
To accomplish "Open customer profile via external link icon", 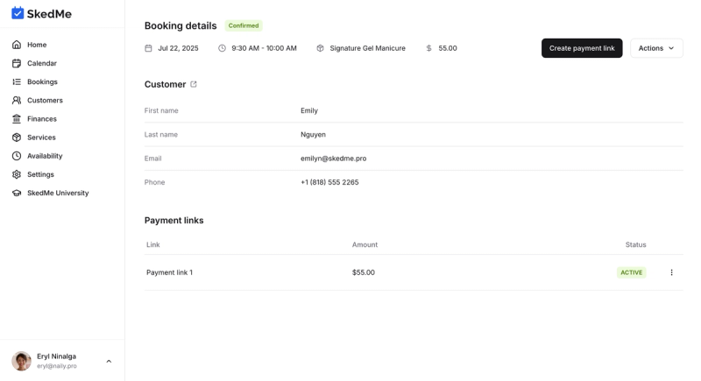I will point(194,84).
